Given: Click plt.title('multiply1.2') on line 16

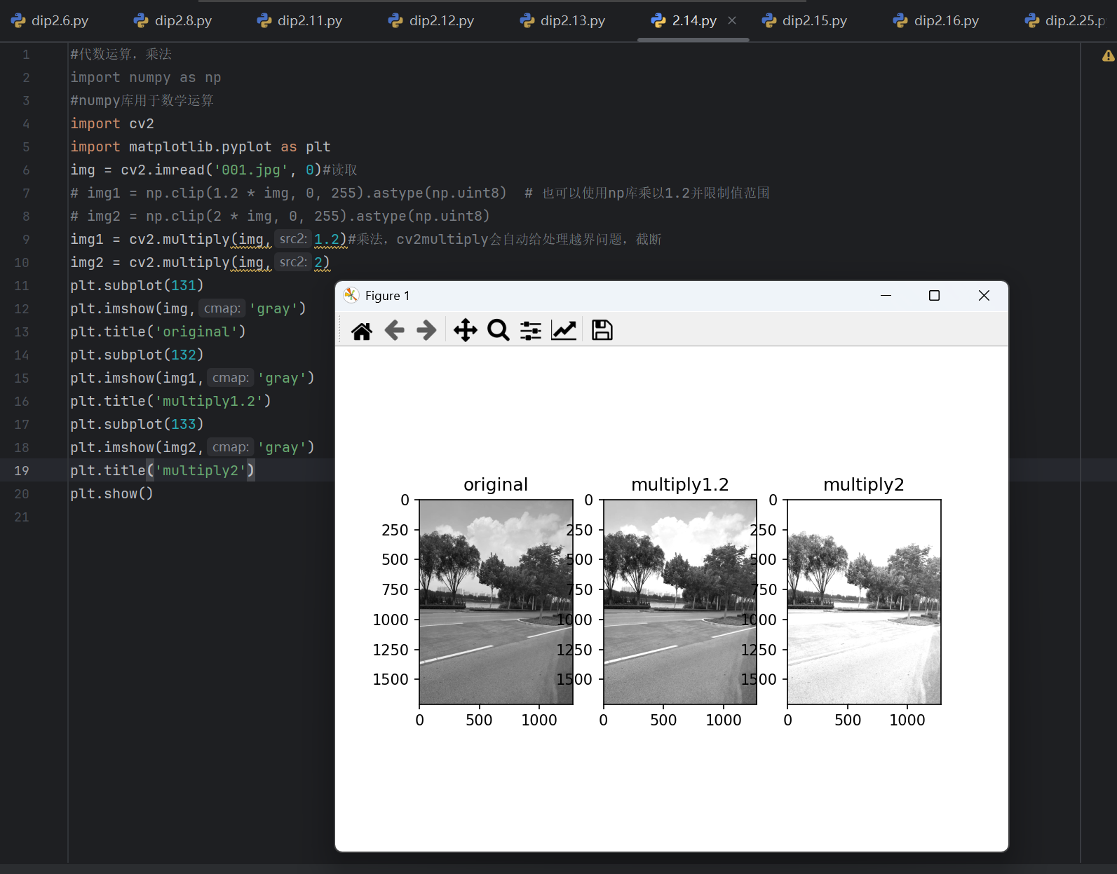Looking at the screenshot, I should [170, 401].
